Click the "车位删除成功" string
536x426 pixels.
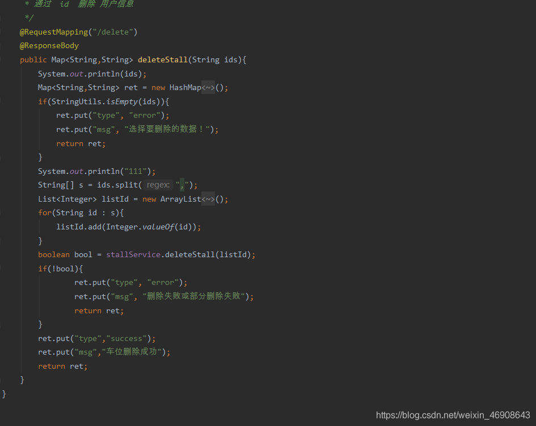[131, 352]
